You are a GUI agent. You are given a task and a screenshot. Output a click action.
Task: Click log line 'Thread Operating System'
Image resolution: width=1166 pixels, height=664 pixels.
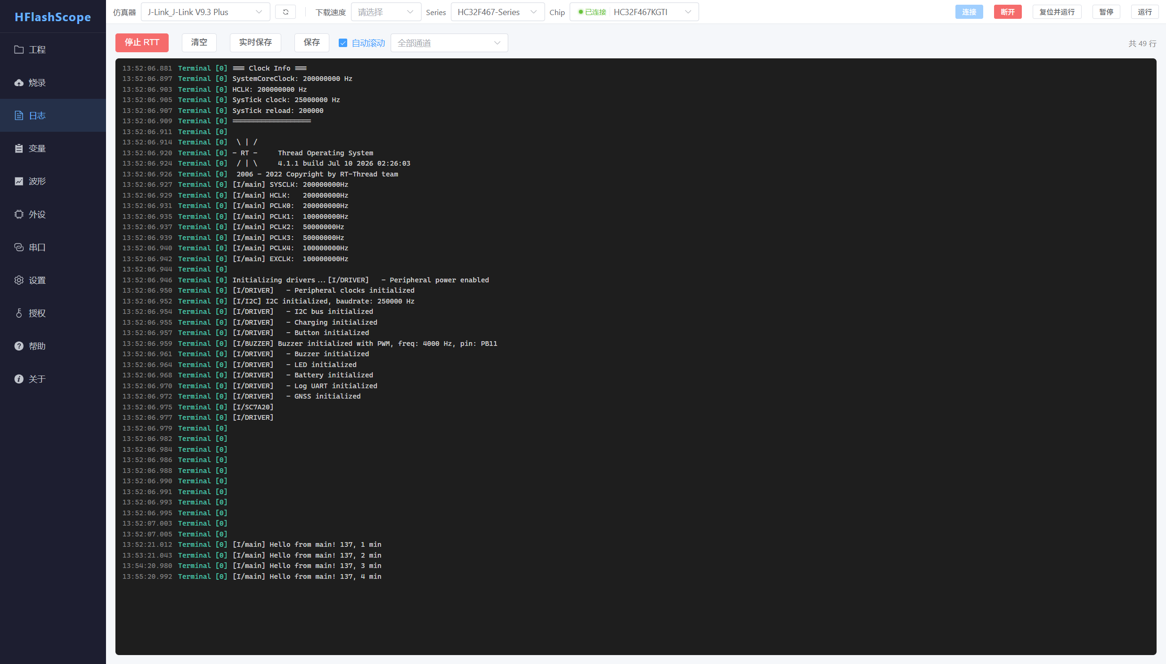coord(326,153)
